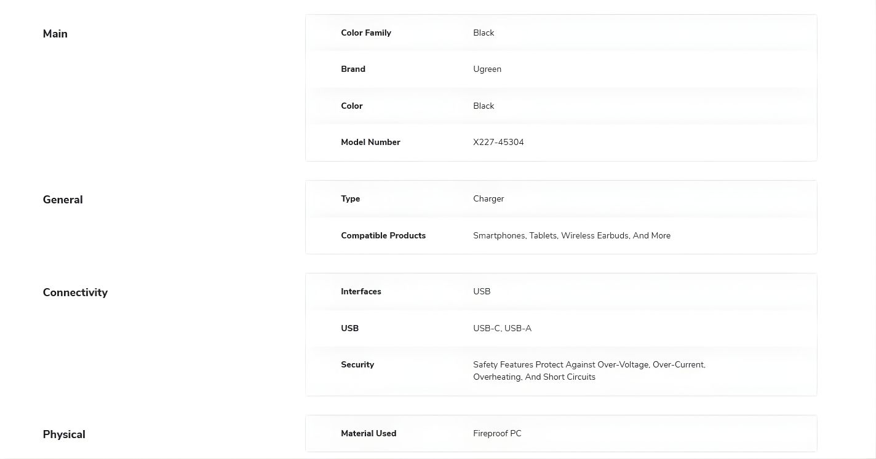876x459 pixels.
Task: Select the Model Number label
Action: [x=370, y=142]
